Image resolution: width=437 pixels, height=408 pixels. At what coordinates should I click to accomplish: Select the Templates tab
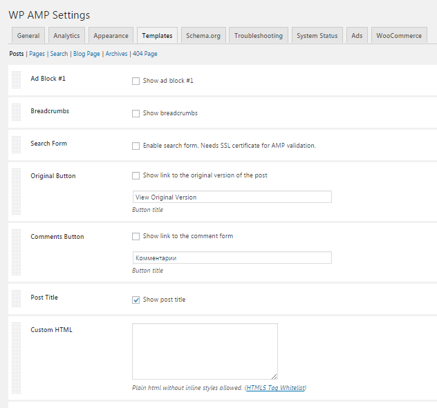pyautogui.click(x=157, y=35)
